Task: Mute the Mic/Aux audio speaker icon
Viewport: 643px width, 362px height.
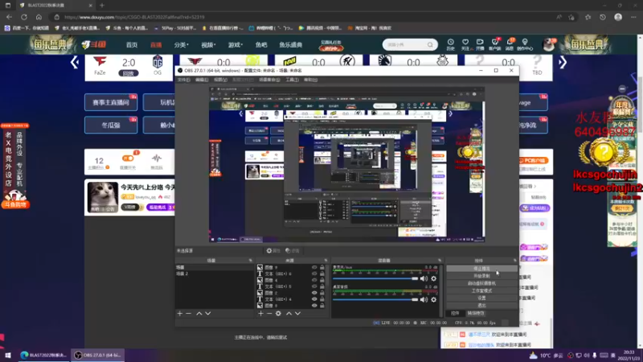Action: pos(424,278)
